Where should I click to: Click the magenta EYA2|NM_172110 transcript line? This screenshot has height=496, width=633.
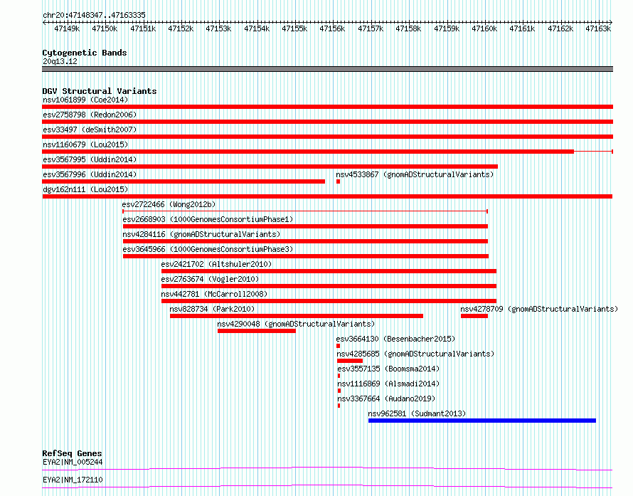pyautogui.click(x=327, y=486)
